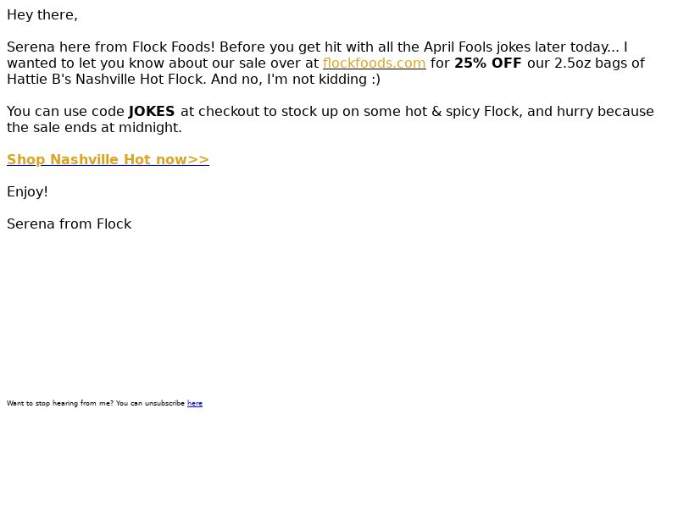Click "And no, I'm not kidding :)" text
Viewport: 678px width, 508px height.
pos(296,79)
